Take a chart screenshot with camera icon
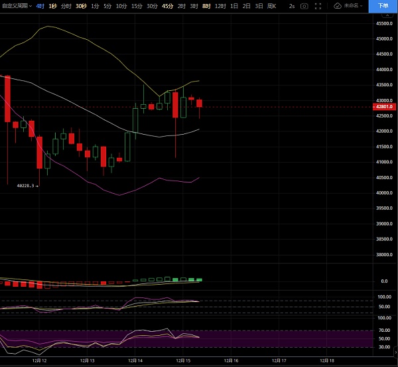 tap(304, 5)
